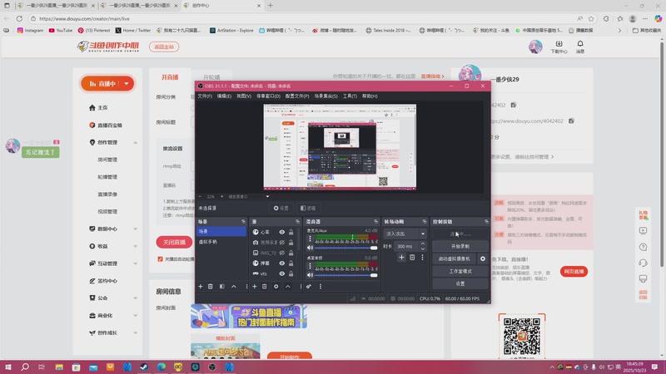Toggle visibility eye of the vts source
This screenshot has height=374, width=666.
coord(281,274)
